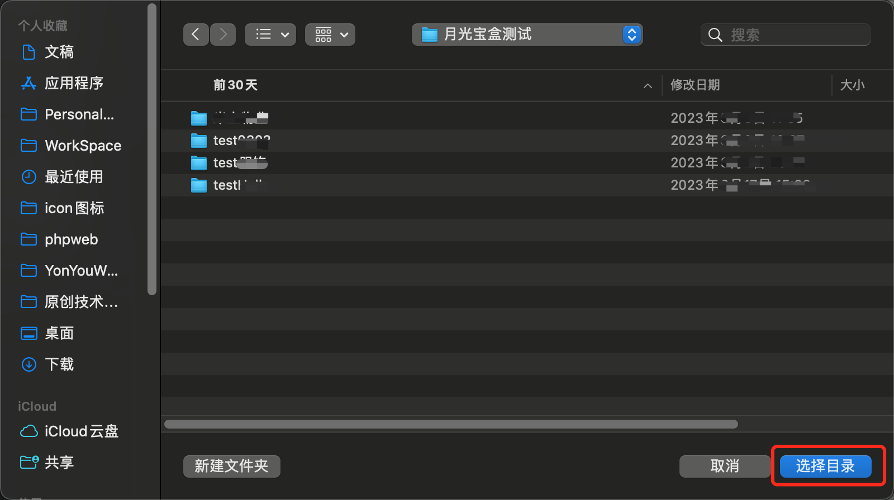Open 文稿 in the sidebar
This screenshot has width=894, height=500.
[59, 52]
